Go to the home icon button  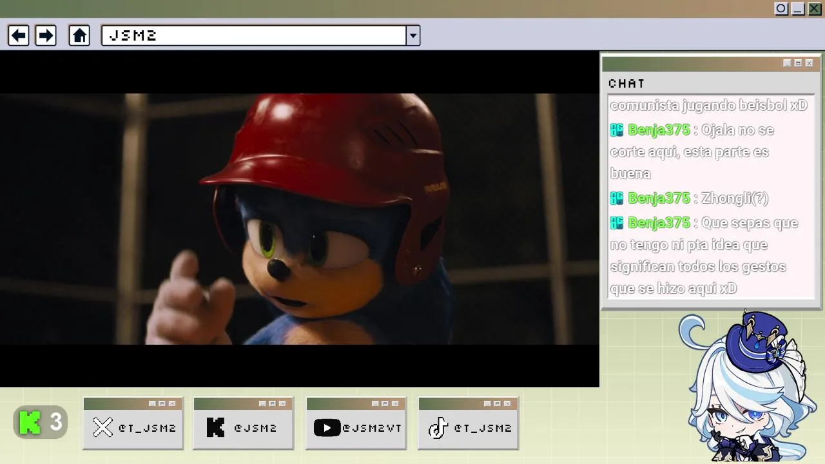click(x=79, y=35)
